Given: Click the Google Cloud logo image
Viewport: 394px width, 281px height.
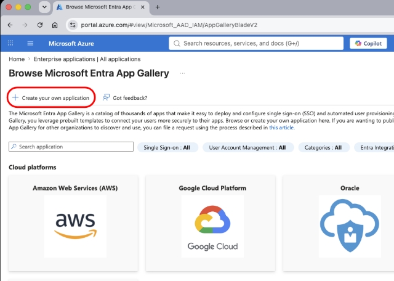Looking at the screenshot, I should 212,226.
